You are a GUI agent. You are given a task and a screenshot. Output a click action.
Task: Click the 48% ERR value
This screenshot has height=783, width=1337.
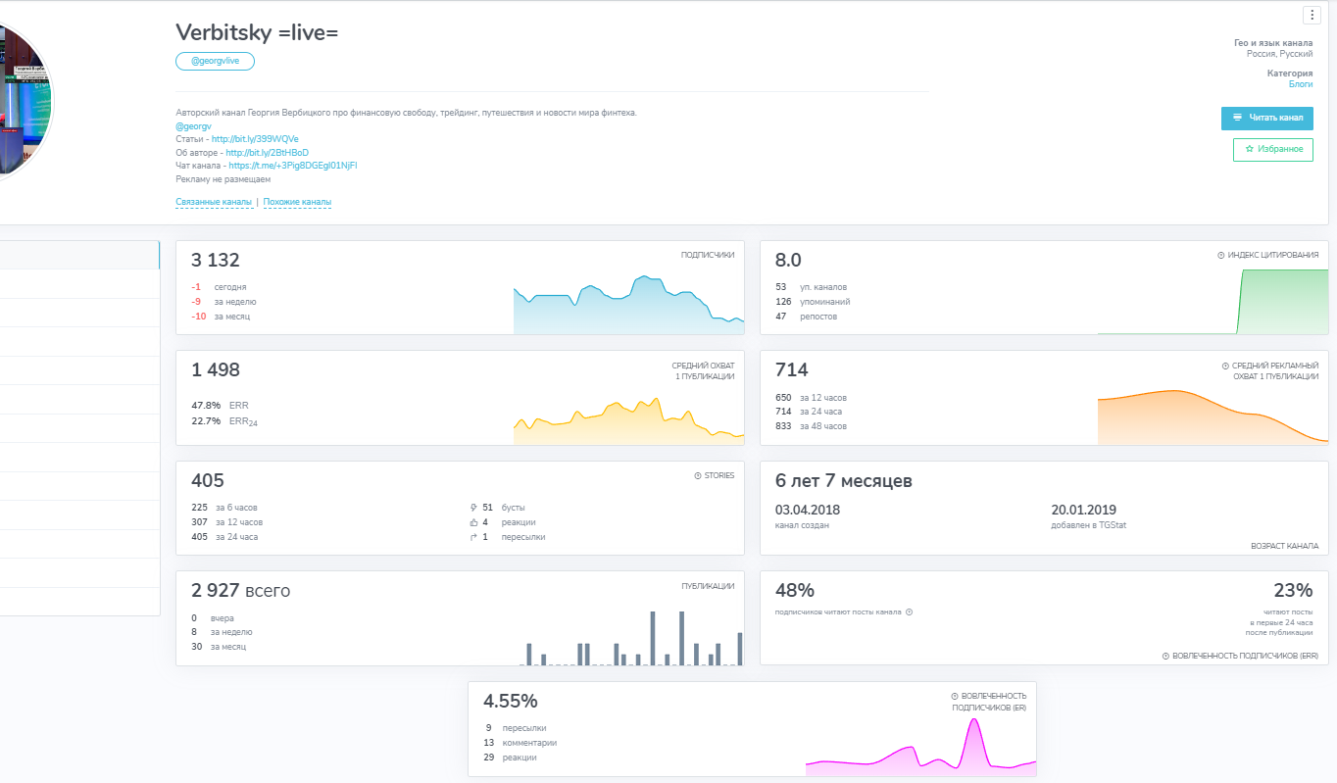click(x=795, y=591)
